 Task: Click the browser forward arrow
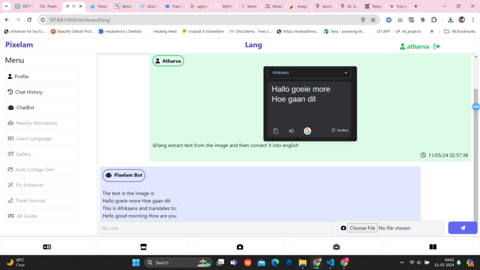[x=18, y=20]
